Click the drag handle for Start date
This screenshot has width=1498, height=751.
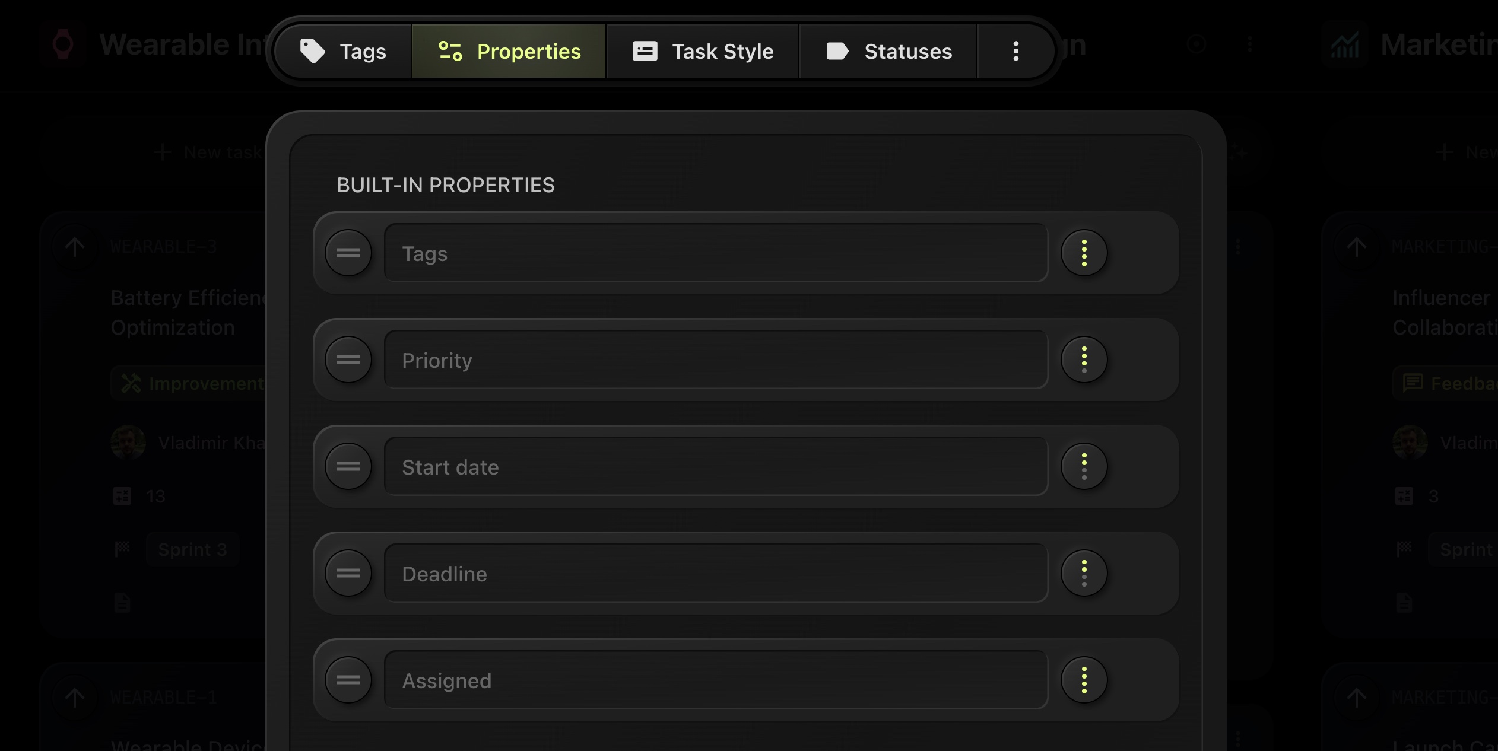348,467
